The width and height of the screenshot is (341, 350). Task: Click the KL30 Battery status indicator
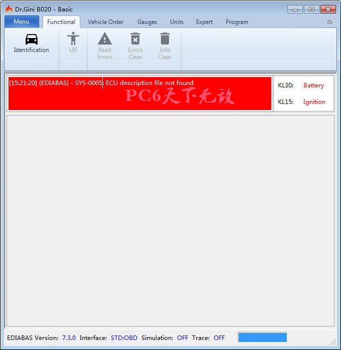313,86
